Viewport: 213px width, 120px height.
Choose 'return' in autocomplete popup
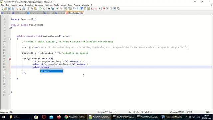pyautogui.click(x=51, y=71)
